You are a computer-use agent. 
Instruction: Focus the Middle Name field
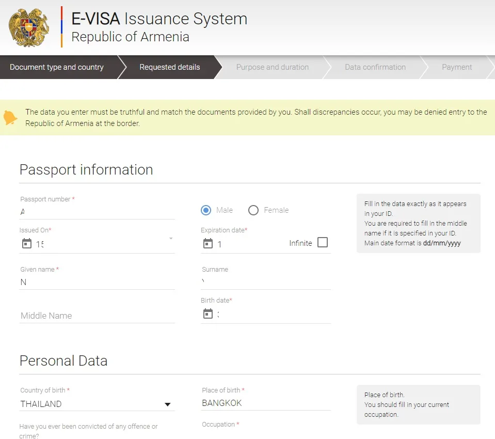pyautogui.click(x=97, y=316)
